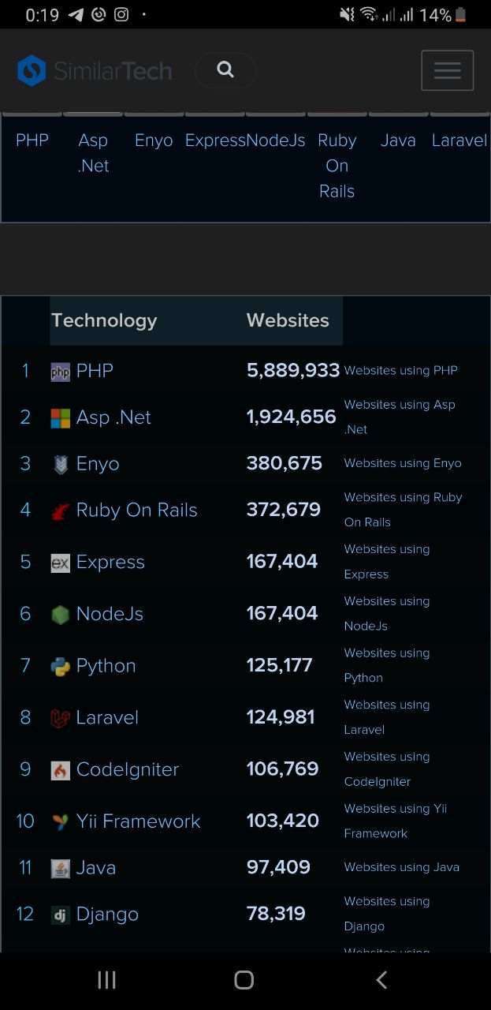Tap the Instagram notification icon in status bar
491x1010 pixels.
121,14
